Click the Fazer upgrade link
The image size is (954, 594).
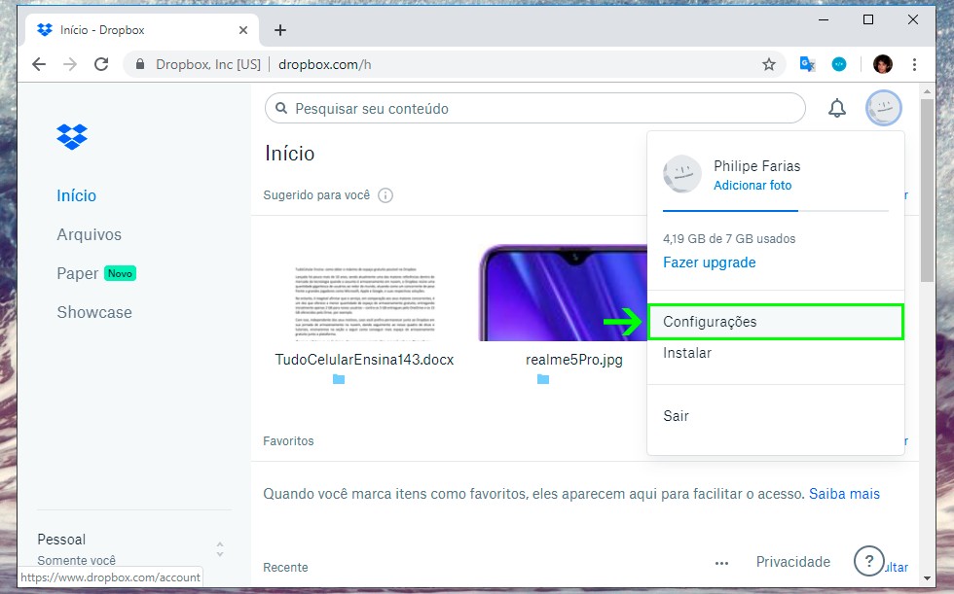710,262
